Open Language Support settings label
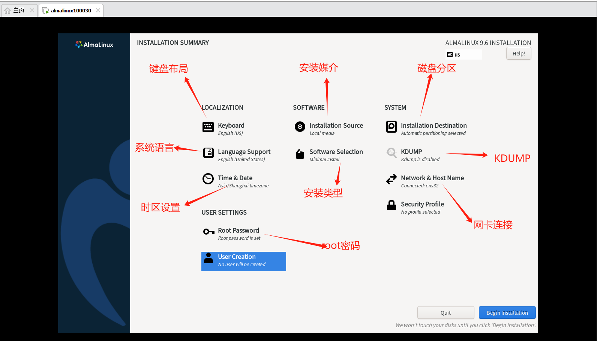This screenshot has height=341, width=597. [244, 152]
